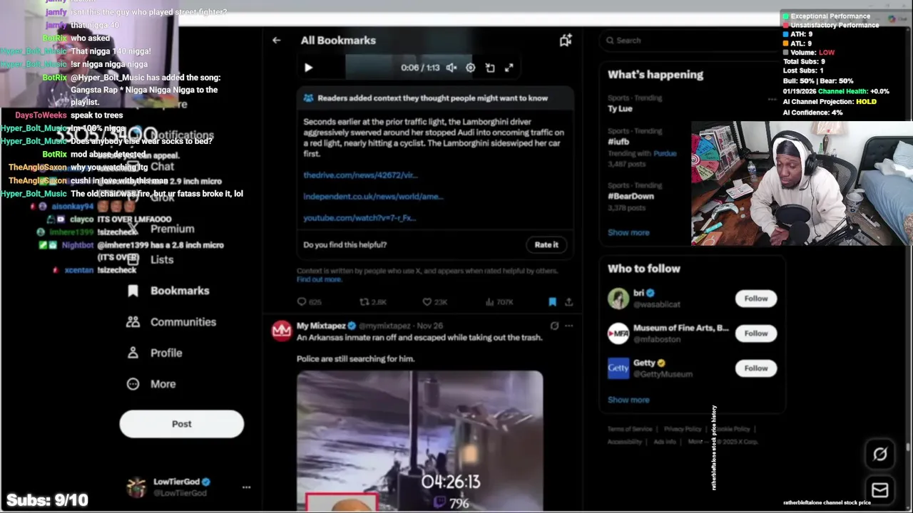This screenshot has width=913, height=513.
Task: Open the independent.co.uk news link
Action: pyautogui.click(x=373, y=196)
